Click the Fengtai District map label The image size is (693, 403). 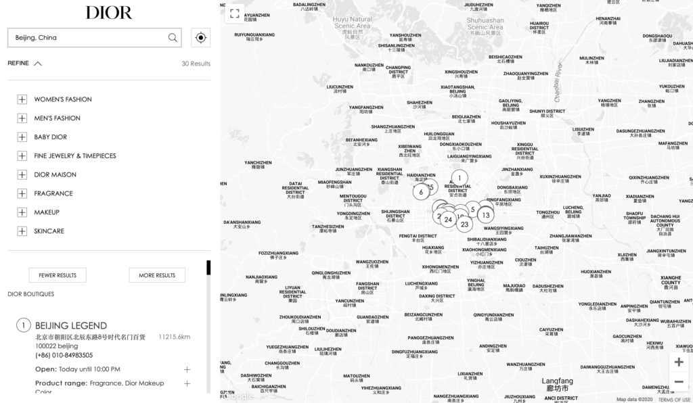click(x=418, y=238)
